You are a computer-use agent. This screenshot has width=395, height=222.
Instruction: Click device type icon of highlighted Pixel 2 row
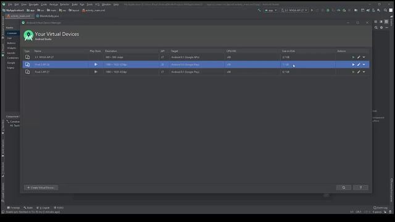coord(27,64)
